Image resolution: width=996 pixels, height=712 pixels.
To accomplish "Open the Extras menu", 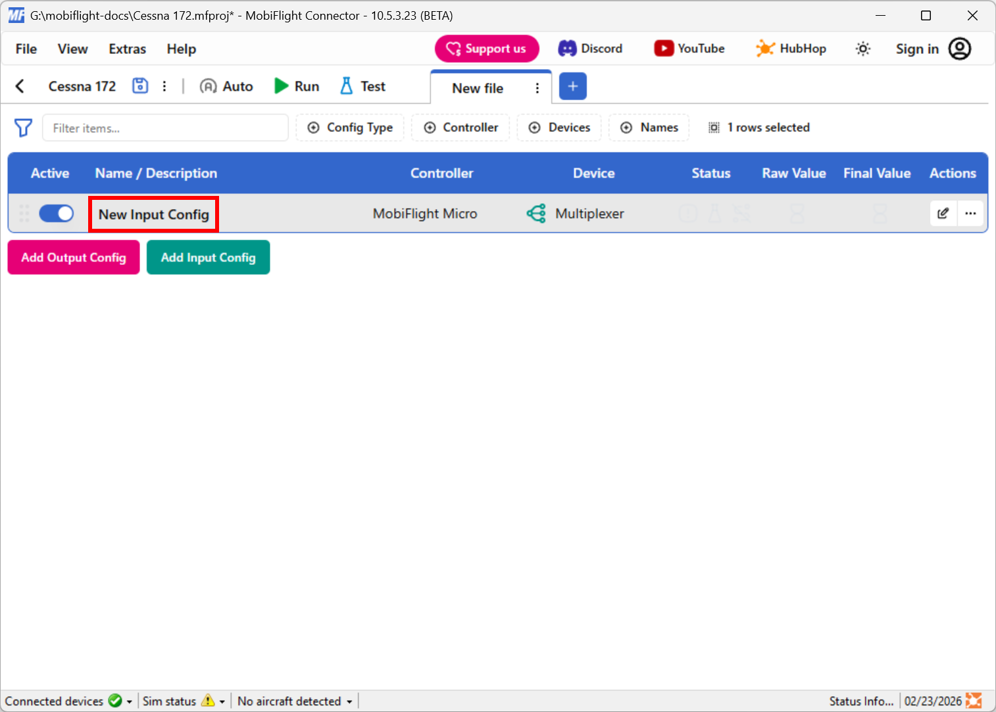I will point(126,49).
